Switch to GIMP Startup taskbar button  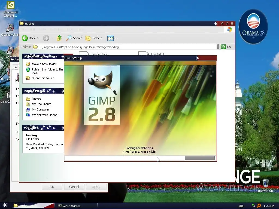pyautogui.click(x=76, y=206)
